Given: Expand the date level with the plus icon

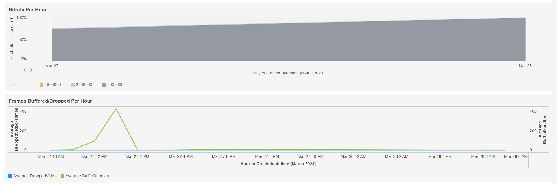Looking at the screenshot, I should click(30, 70).
